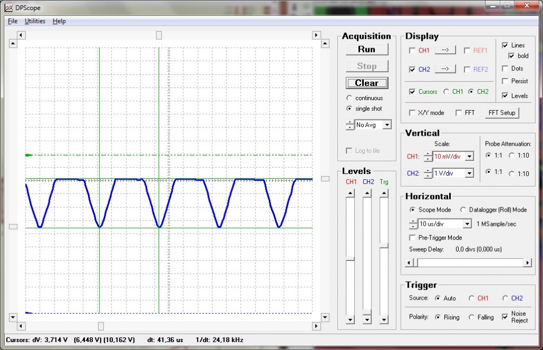Enable the Persist checkbox
The image size is (543, 350).
pyautogui.click(x=505, y=81)
